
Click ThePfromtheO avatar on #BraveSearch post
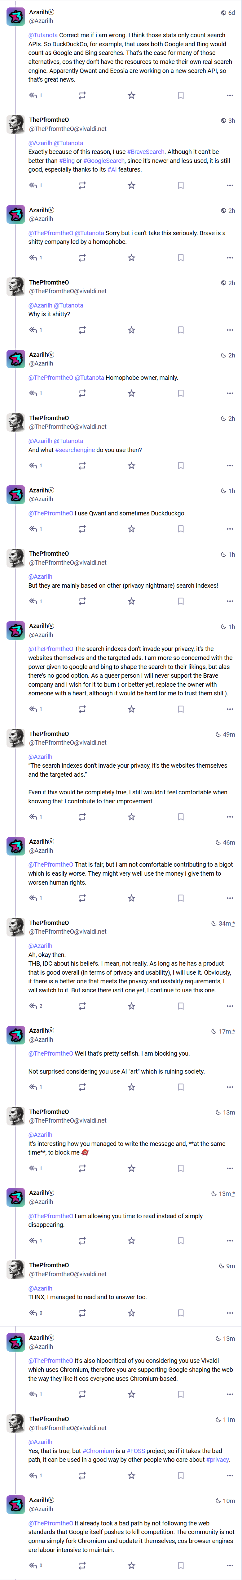tap(16, 124)
